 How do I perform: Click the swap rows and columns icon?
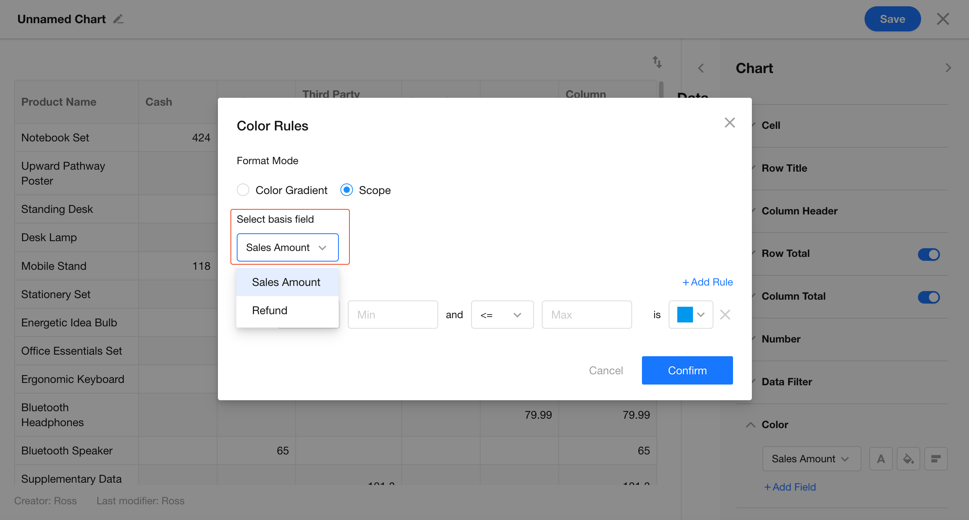pos(657,62)
